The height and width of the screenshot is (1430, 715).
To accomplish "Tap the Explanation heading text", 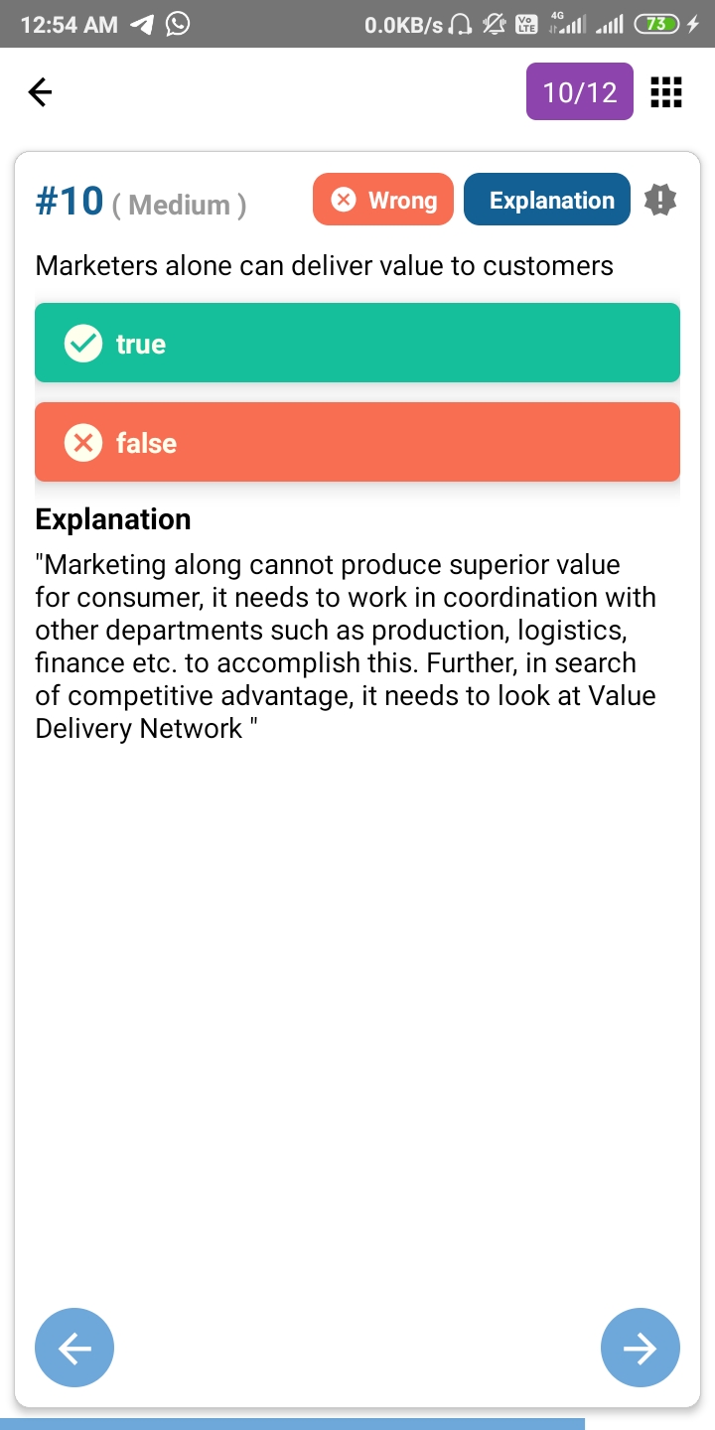I will coord(113,519).
